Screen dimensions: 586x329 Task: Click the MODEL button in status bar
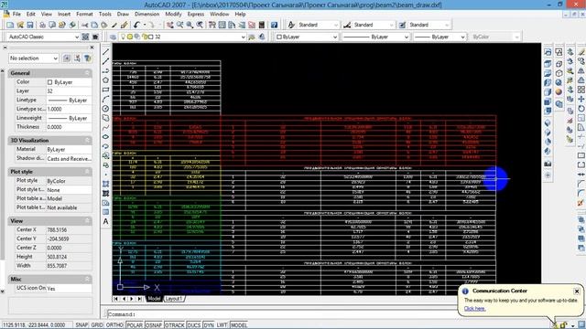point(239,325)
